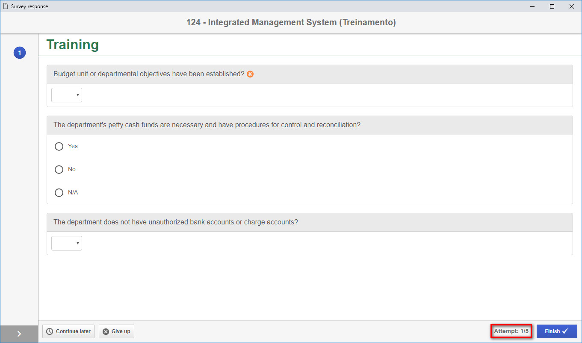Screen dimensions: 582x343
Task: Finish the survey response
Action: click(557, 331)
